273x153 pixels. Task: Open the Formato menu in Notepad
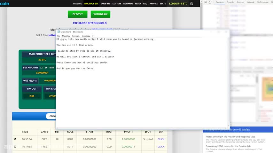click(x=76, y=36)
